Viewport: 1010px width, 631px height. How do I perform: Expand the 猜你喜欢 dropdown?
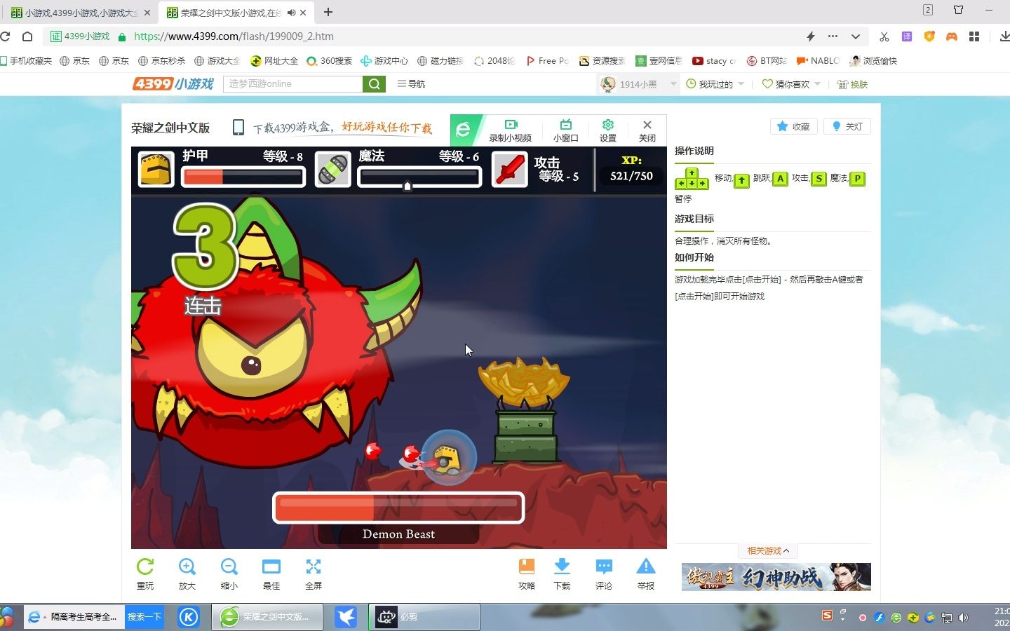point(818,84)
